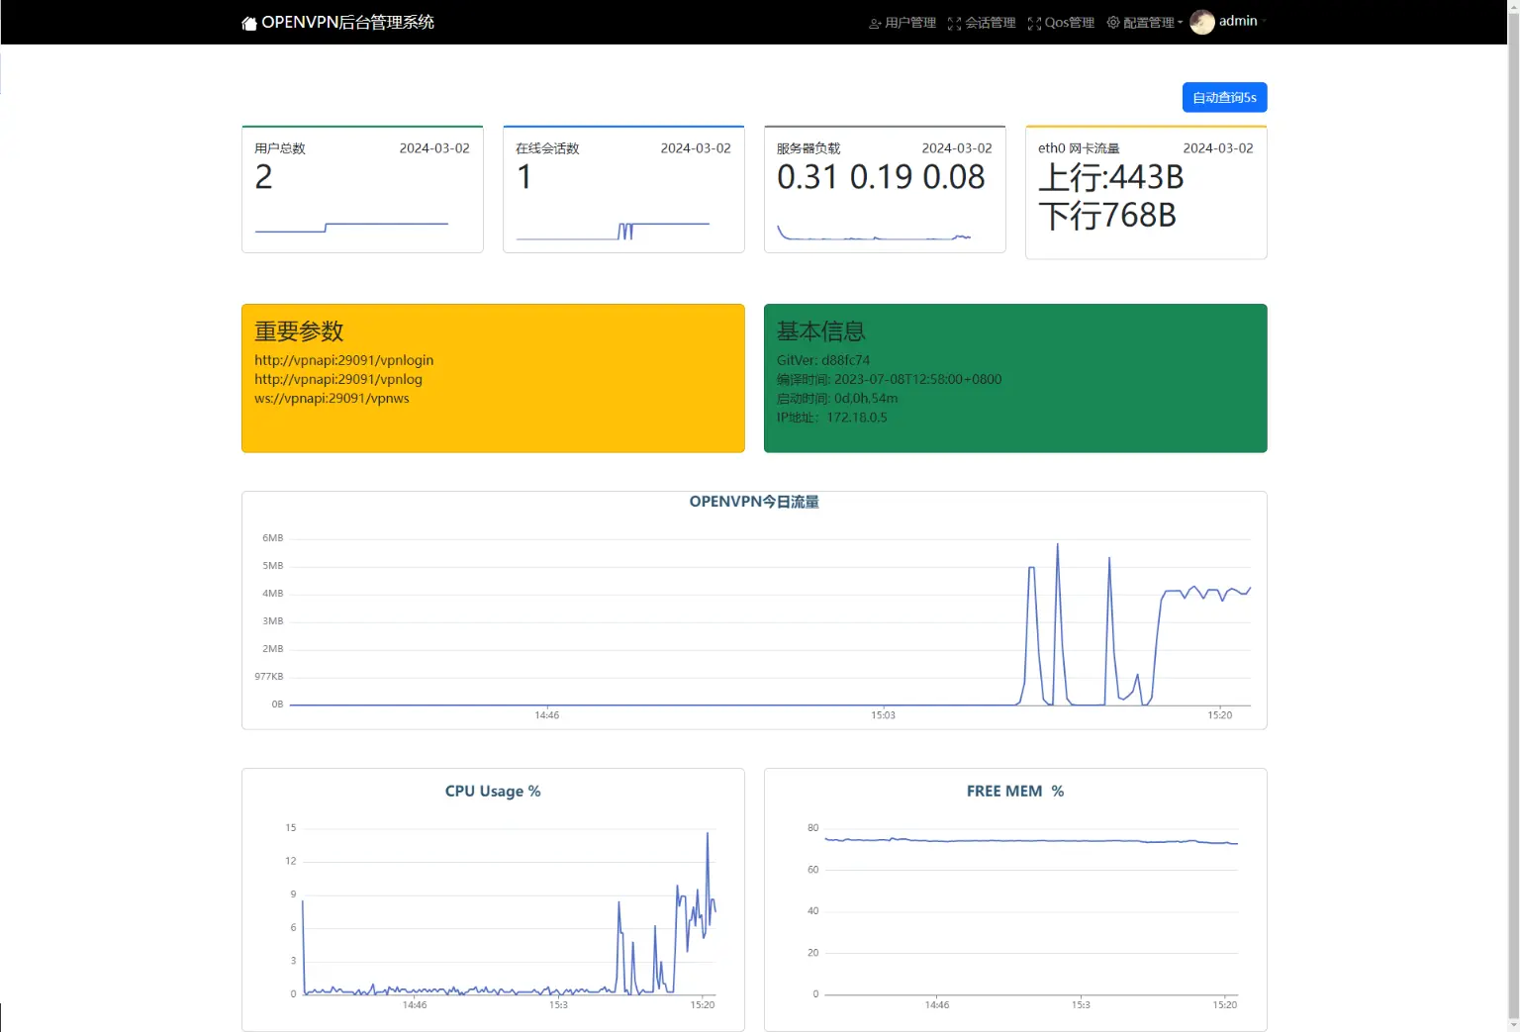
Task: Click the 用户总数 sparkline chart
Action: click(x=351, y=227)
